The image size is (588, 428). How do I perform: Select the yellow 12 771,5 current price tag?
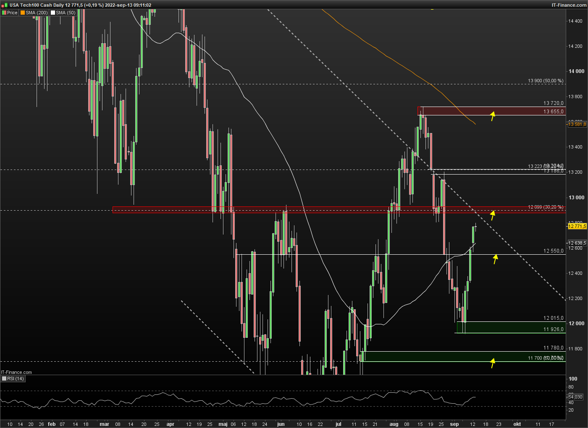(x=577, y=226)
